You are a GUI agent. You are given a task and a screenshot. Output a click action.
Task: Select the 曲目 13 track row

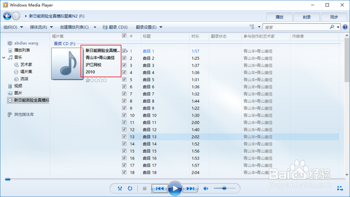click(233, 137)
